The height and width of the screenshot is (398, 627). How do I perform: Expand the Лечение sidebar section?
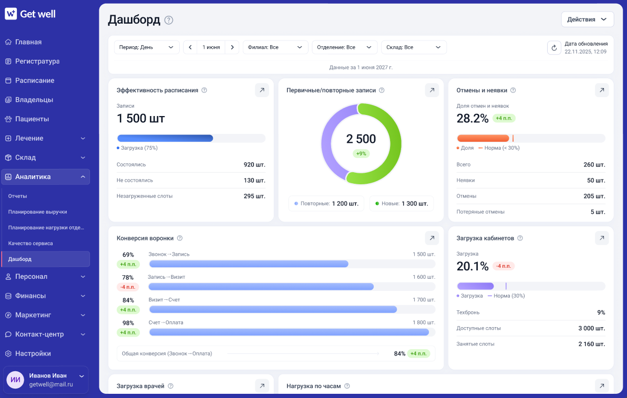tap(46, 138)
